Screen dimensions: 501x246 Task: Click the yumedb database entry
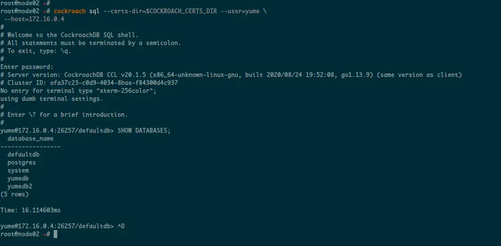click(18, 178)
